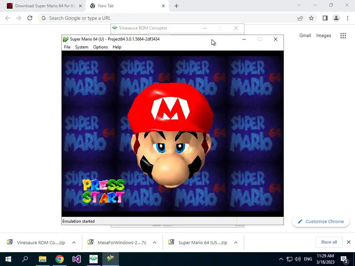Open the File menu in Project64

[x=67, y=47]
